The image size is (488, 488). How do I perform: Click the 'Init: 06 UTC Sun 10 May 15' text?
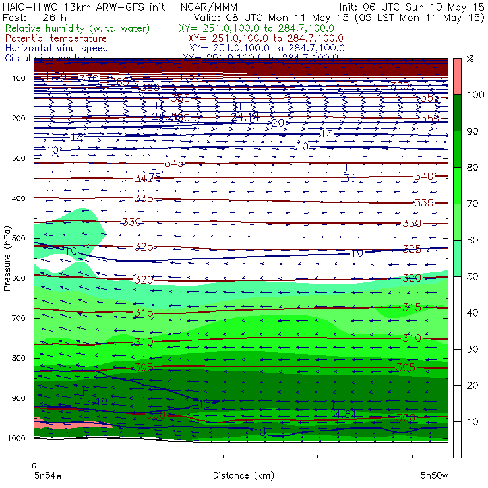pyautogui.click(x=412, y=7)
